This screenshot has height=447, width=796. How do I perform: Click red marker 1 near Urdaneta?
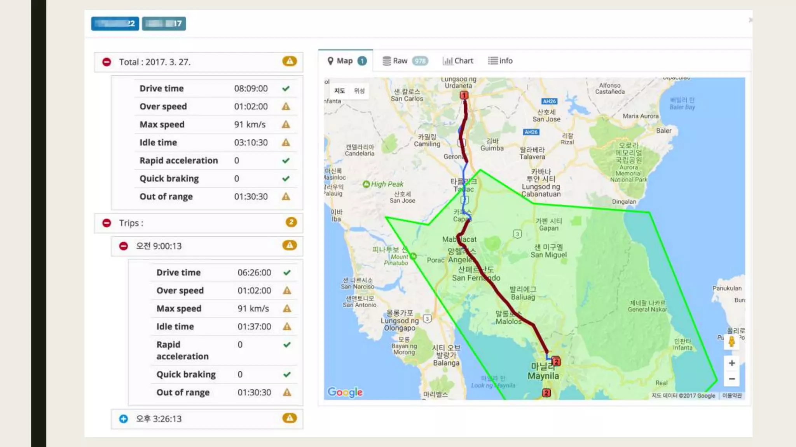(464, 95)
